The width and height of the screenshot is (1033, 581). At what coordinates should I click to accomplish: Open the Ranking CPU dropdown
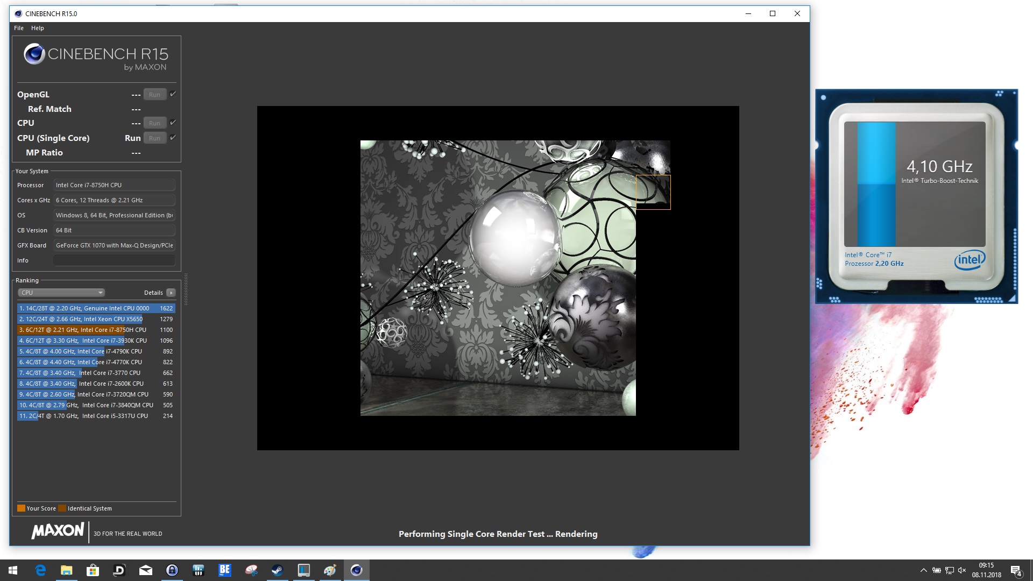(61, 293)
